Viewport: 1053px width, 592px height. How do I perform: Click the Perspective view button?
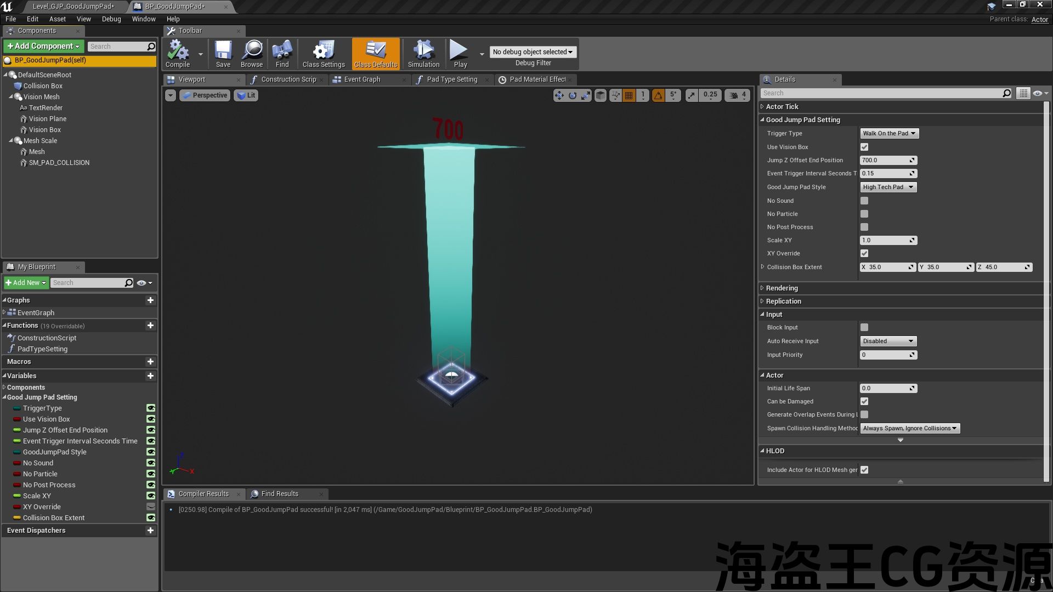coord(205,95)
